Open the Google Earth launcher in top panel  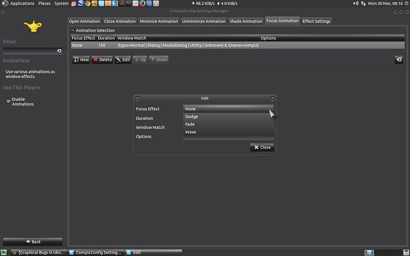tap(81, 4)
